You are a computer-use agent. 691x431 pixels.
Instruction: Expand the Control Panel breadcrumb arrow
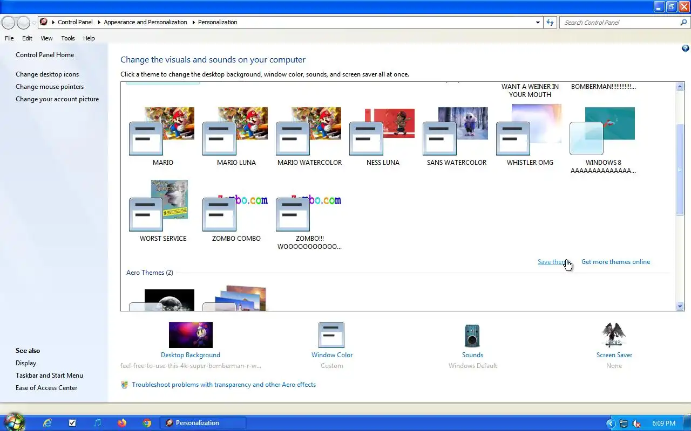pos(99,23)
